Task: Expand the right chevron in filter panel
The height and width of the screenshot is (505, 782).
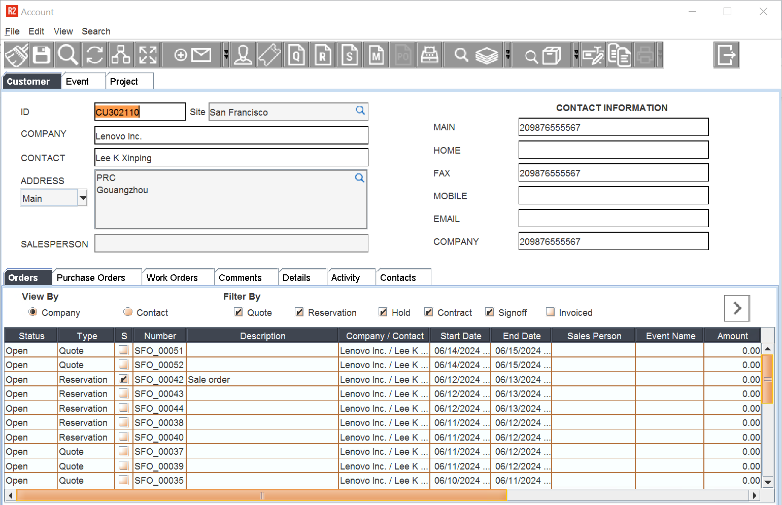Action: click(x=736, y=308)
